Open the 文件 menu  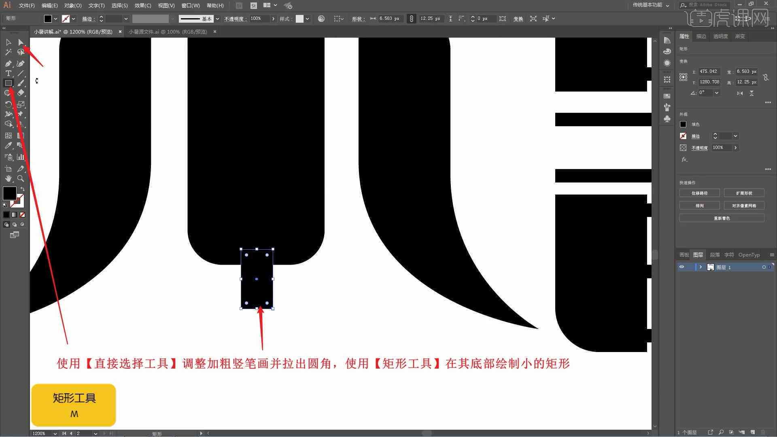pos(24,5)
